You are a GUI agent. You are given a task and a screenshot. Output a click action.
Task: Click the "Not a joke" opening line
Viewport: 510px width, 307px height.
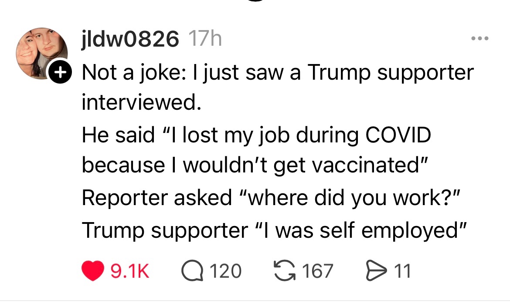(277, 72)
